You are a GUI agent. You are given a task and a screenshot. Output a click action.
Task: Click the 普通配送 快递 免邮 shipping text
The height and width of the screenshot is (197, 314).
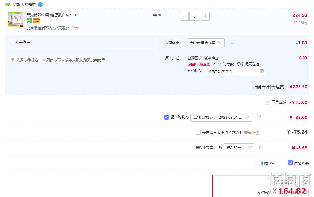point(203,58)
